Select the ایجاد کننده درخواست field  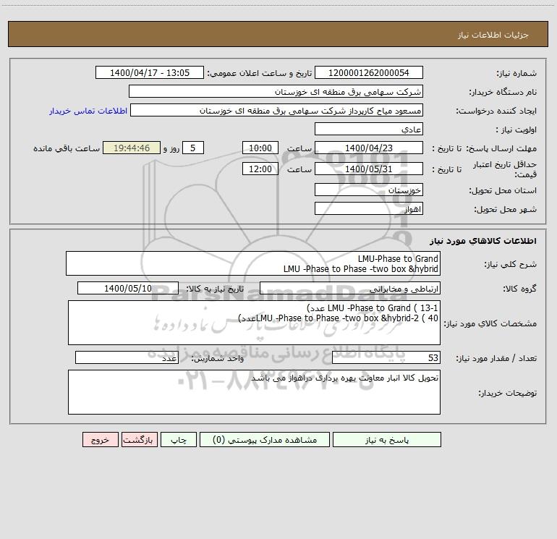276,111
